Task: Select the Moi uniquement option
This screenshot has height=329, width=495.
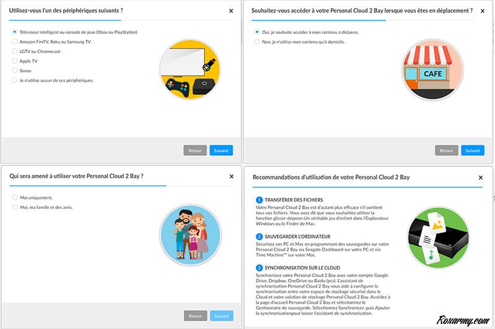Action: point(15,197)
